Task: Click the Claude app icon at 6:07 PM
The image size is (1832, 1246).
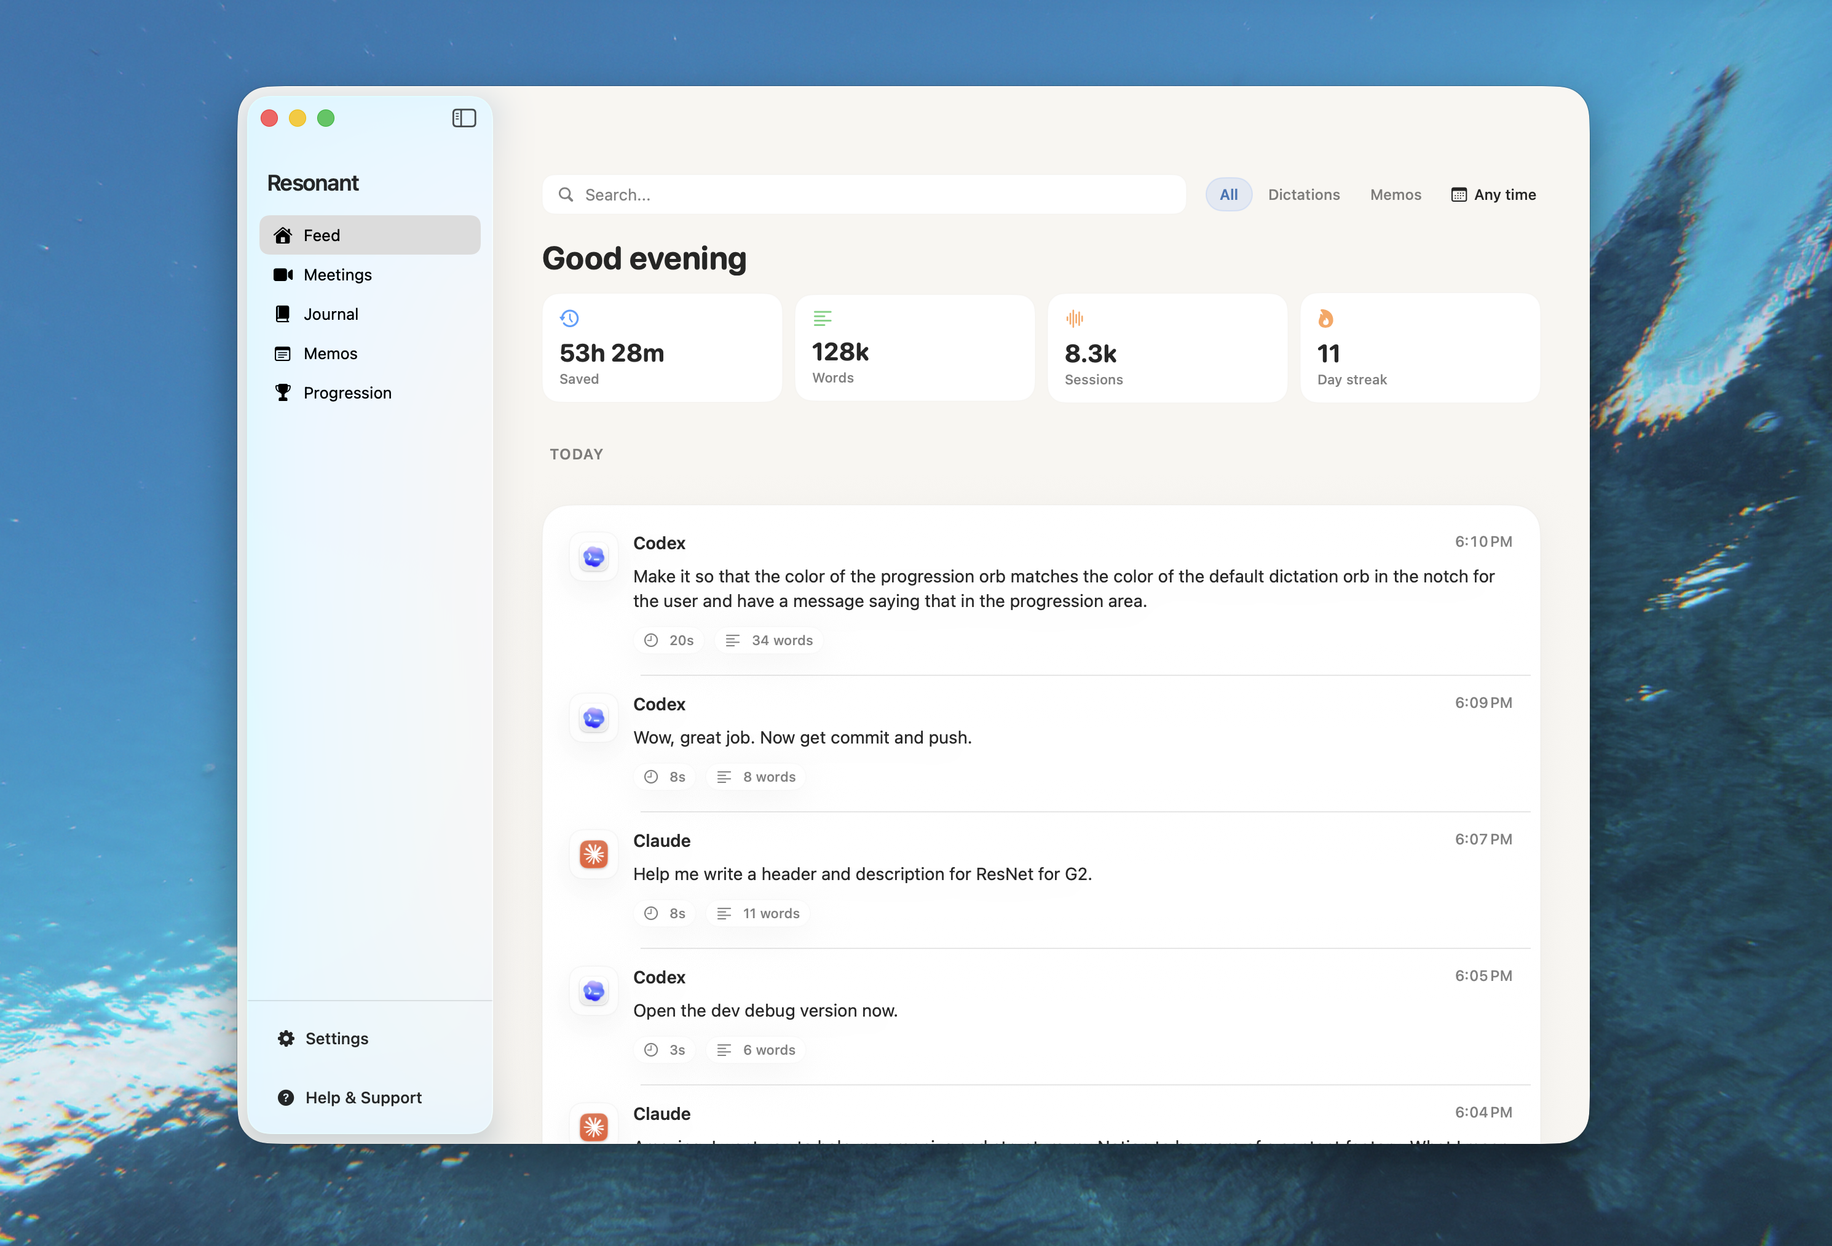Action: [x=594, y=854]
